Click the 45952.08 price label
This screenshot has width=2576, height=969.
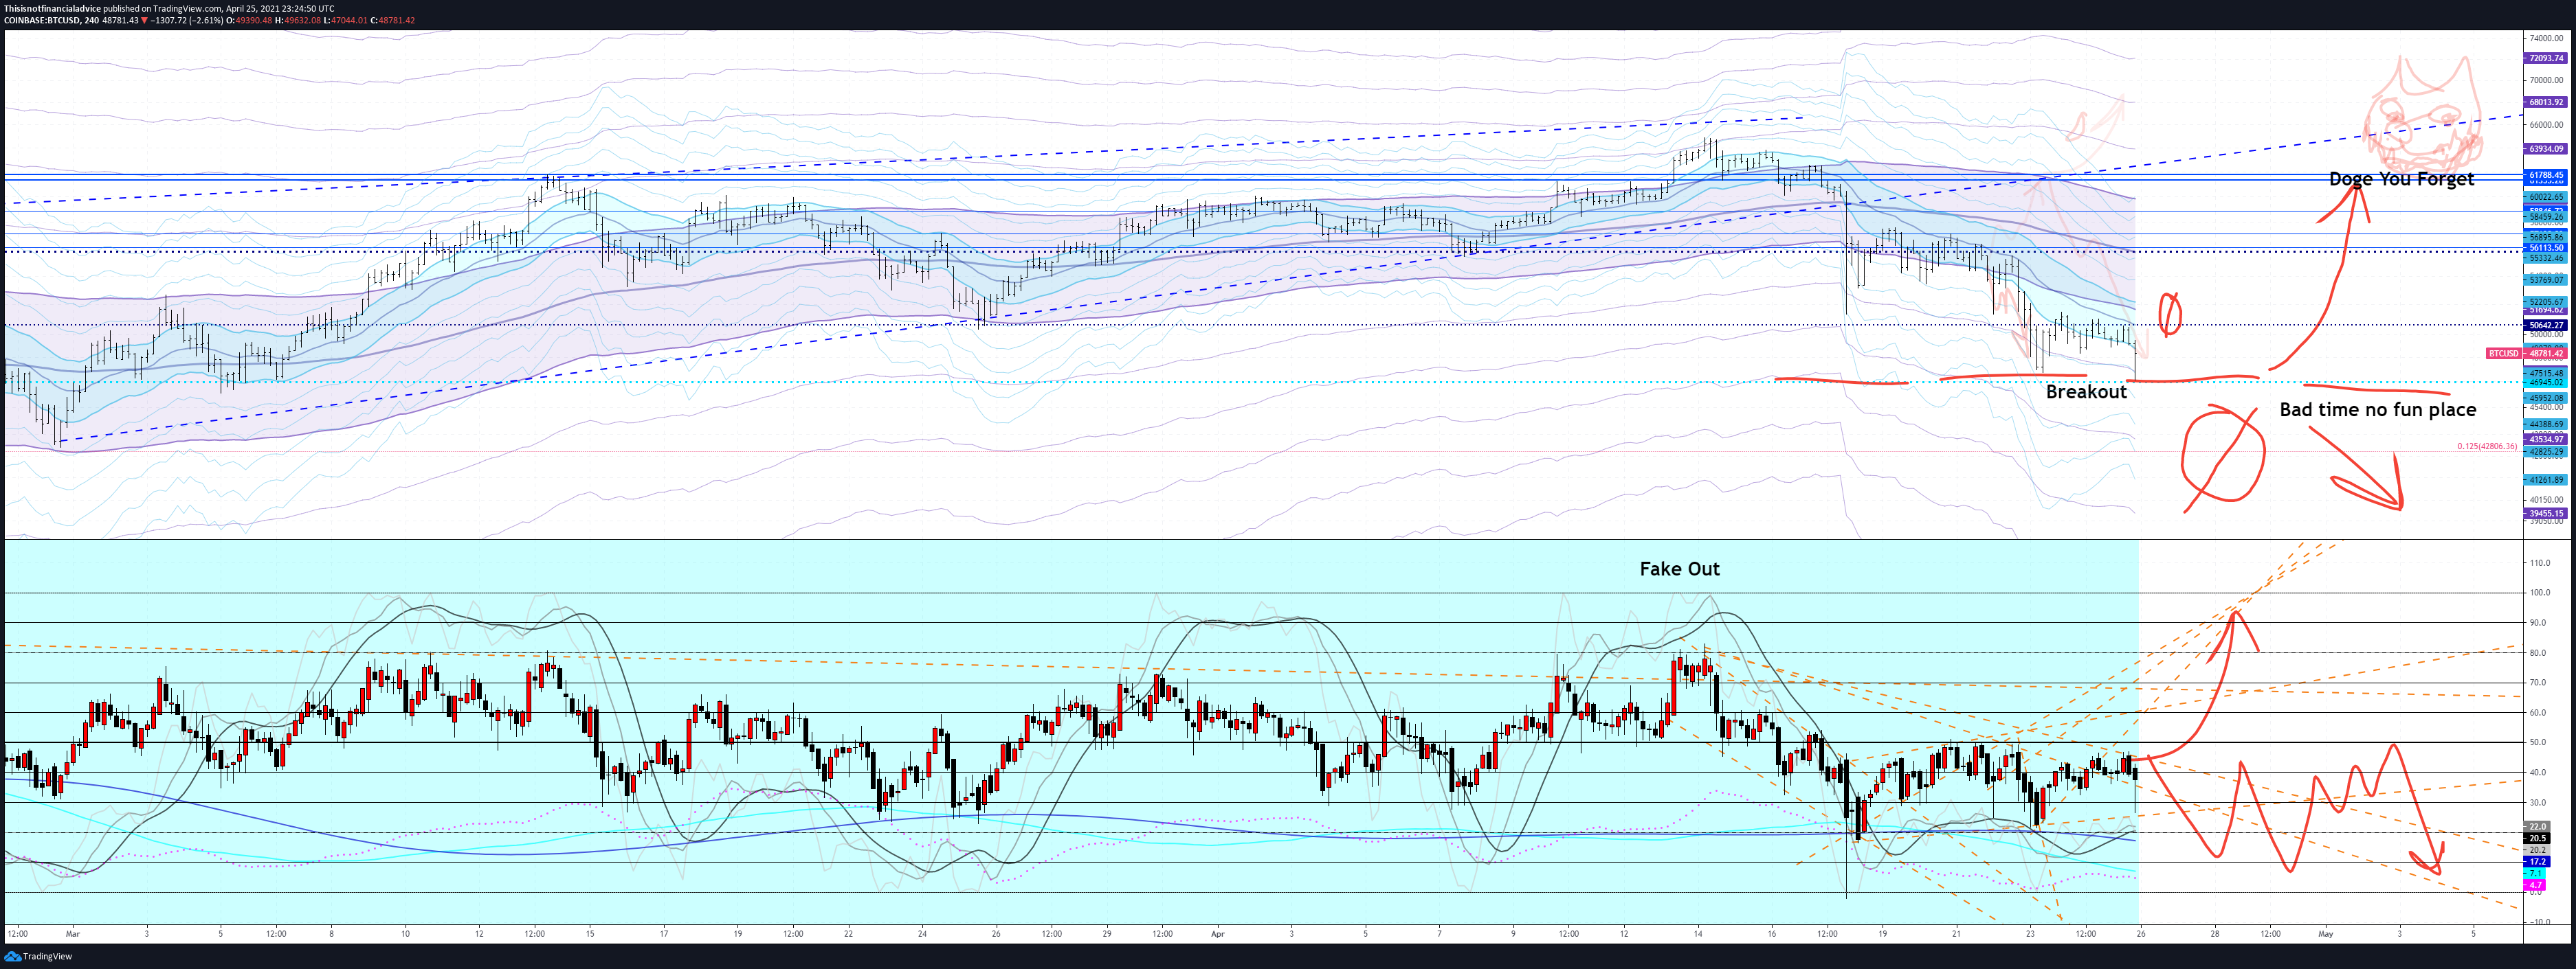click(x=2546, y=398)
